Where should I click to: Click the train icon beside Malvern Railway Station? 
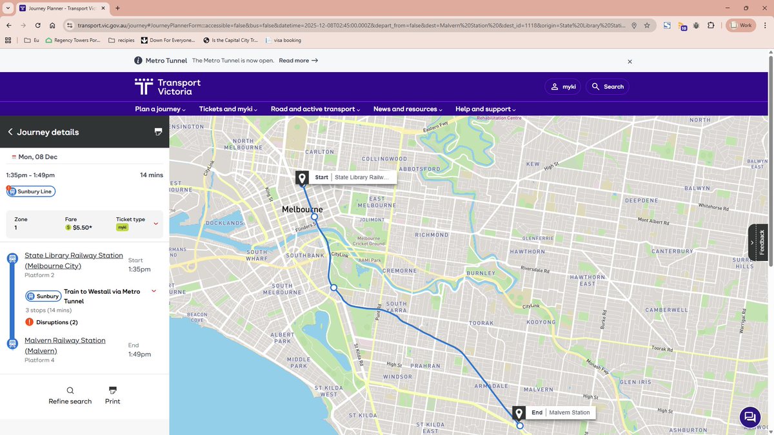click(x=12, y=344)
